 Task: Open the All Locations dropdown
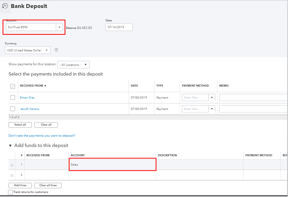73,65
